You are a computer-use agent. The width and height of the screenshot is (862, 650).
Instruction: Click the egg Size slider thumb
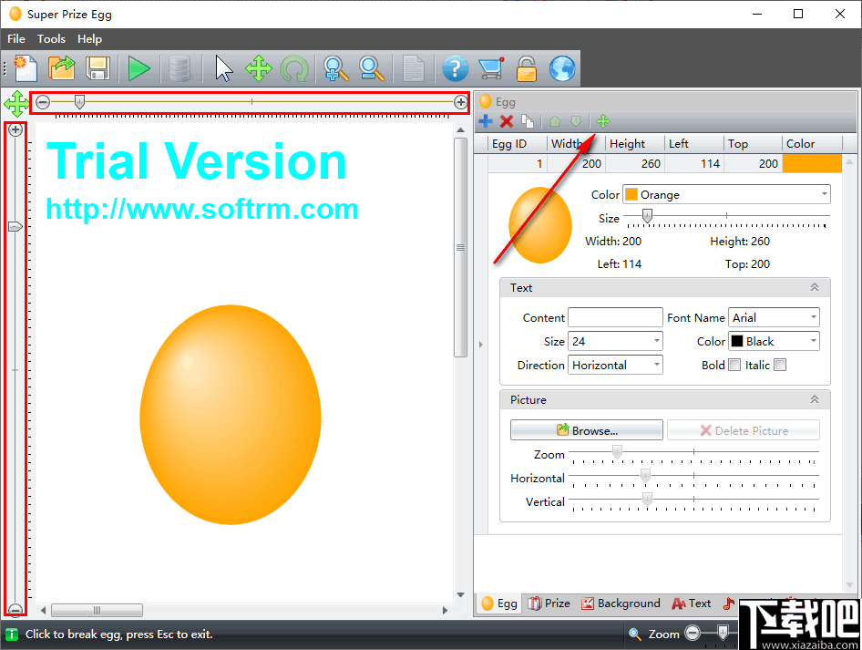647,216
